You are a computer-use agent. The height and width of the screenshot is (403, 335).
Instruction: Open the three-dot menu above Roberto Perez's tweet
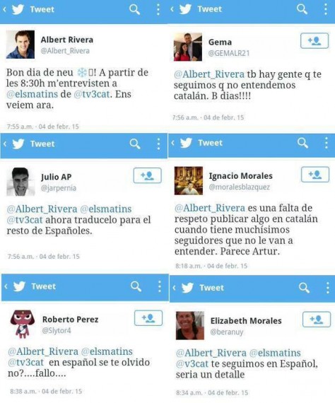tap(160, 286)
